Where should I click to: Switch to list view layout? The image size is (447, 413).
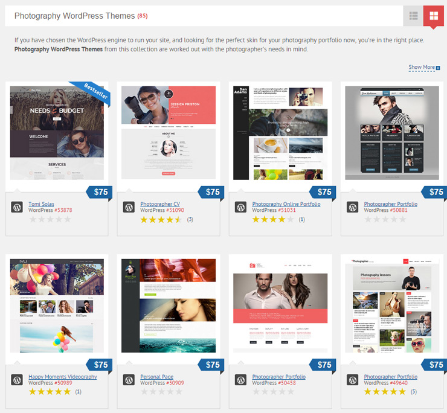413,16
